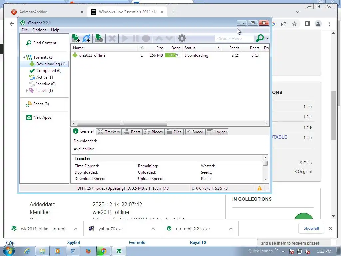Switch to the Pieces tab
The height and width of the screenshot is (256, 341).
click(153, 132)
